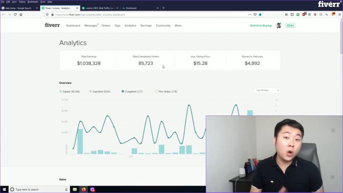Open Messages in Fiverr nav
The width and height of the screenshot is (343, 193).
pyautogui.click(x=91, y=25)
